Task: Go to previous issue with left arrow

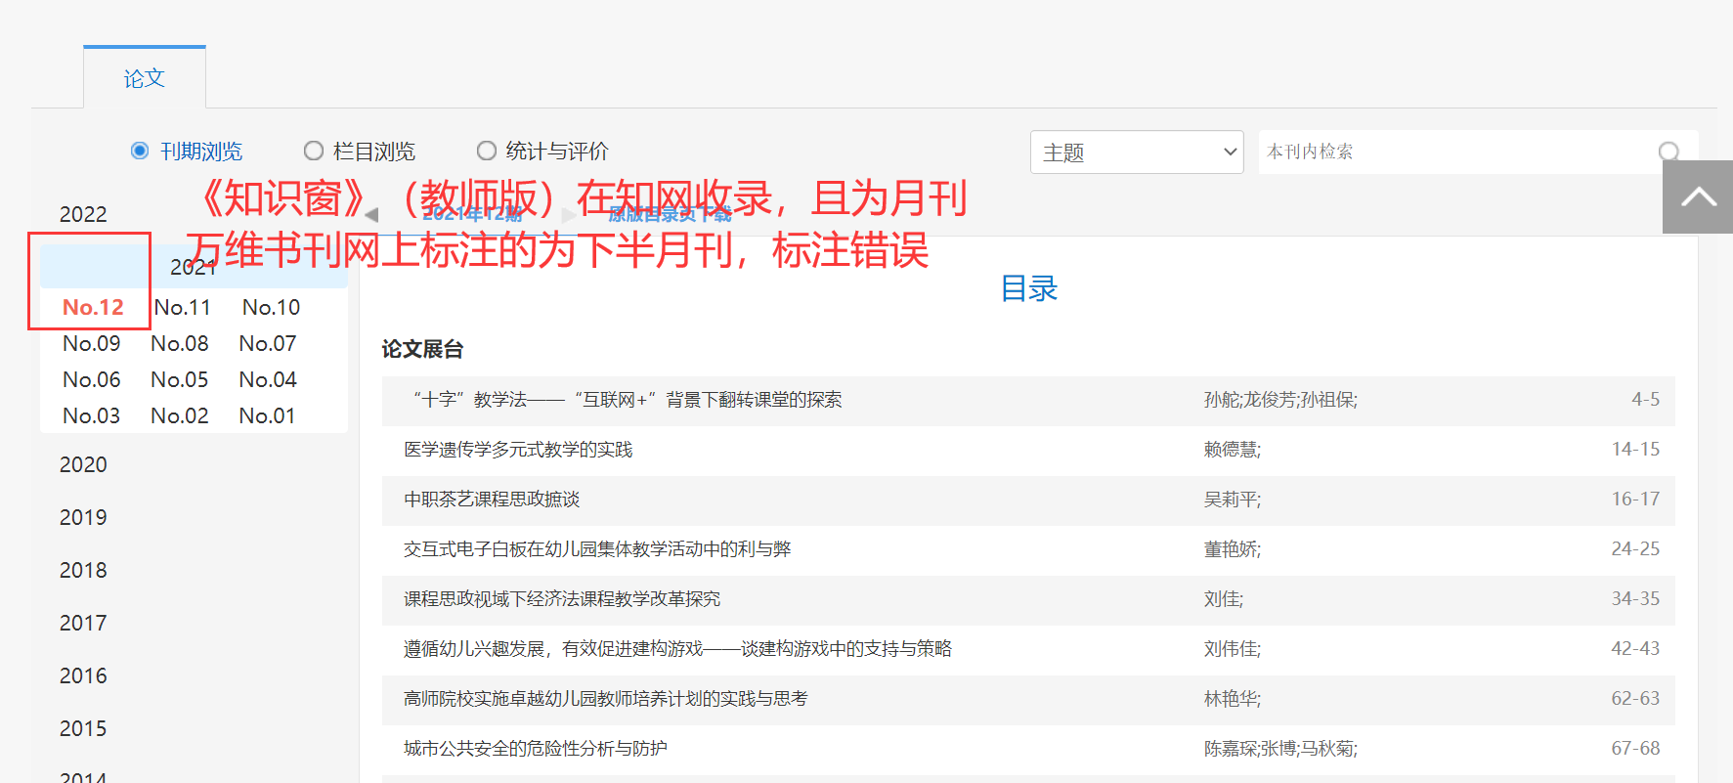Action: [371, 215]
